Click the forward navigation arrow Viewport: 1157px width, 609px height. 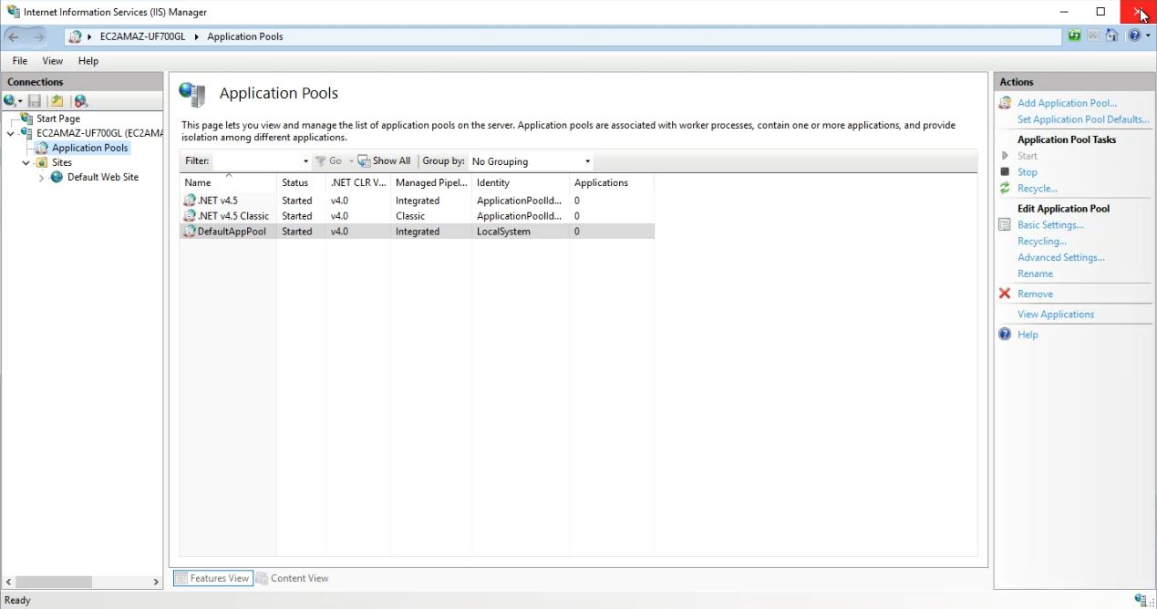(x=38, y=36)
